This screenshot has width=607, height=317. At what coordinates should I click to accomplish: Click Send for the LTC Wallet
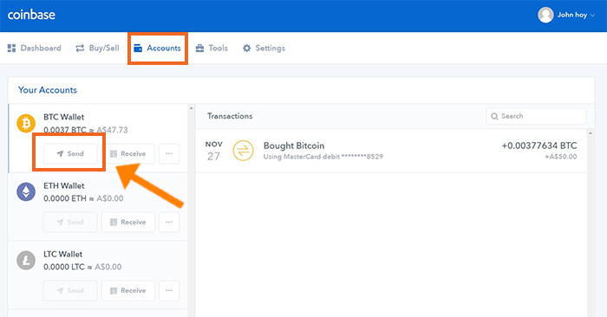point(70,290)
